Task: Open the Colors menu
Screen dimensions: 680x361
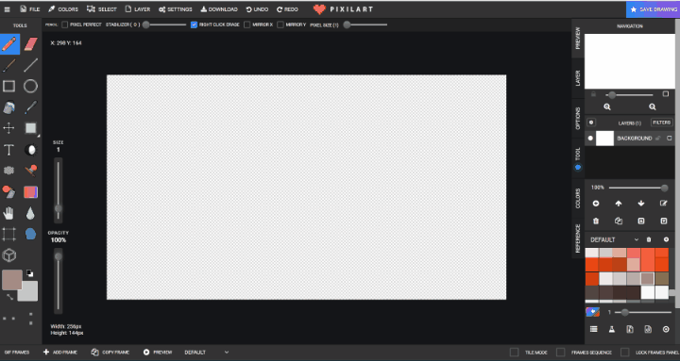Action: [63, 9]
